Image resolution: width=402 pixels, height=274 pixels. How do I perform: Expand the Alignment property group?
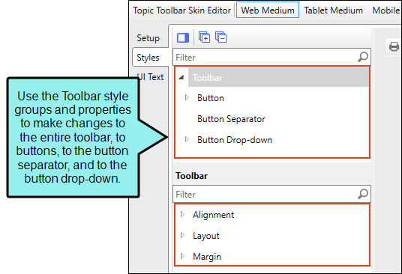(182, 214)
